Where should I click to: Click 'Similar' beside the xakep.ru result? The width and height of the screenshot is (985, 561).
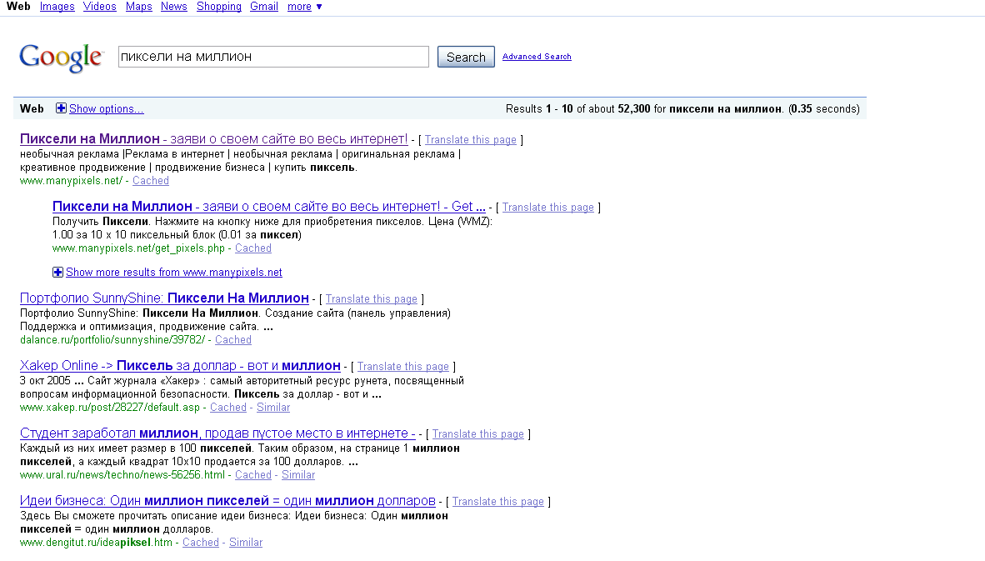click(x=272, y=407)
